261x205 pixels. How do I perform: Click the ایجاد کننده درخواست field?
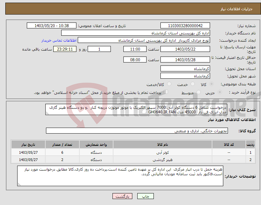[144, 40]
